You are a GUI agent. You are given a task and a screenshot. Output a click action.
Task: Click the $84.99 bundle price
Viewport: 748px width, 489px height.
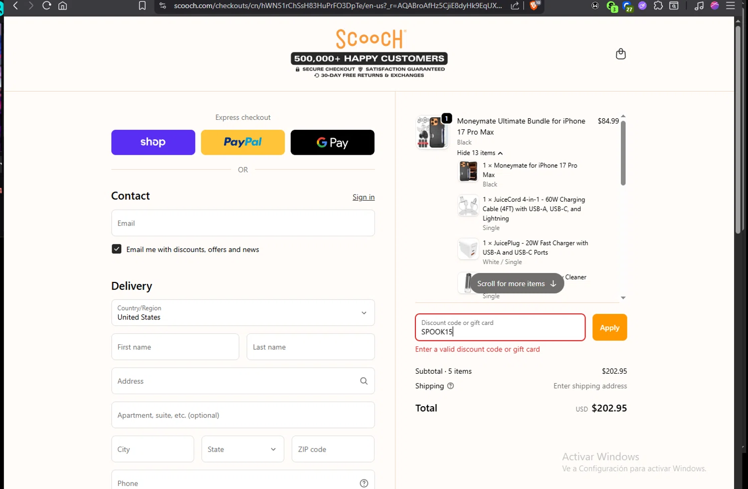[608, 121]
